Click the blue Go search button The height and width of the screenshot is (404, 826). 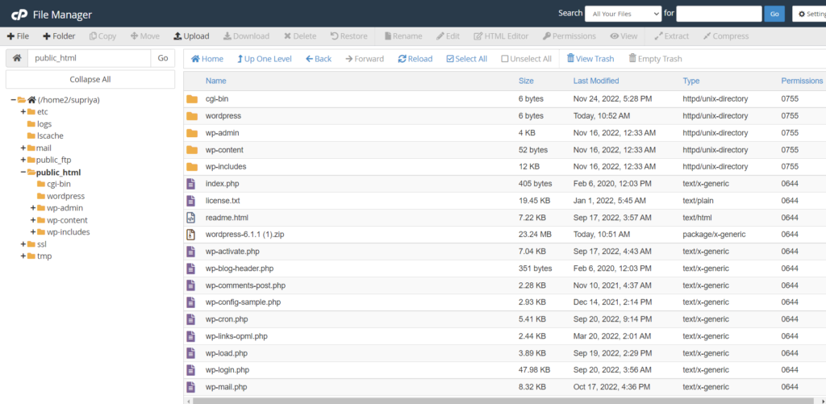tap(774, 15)
